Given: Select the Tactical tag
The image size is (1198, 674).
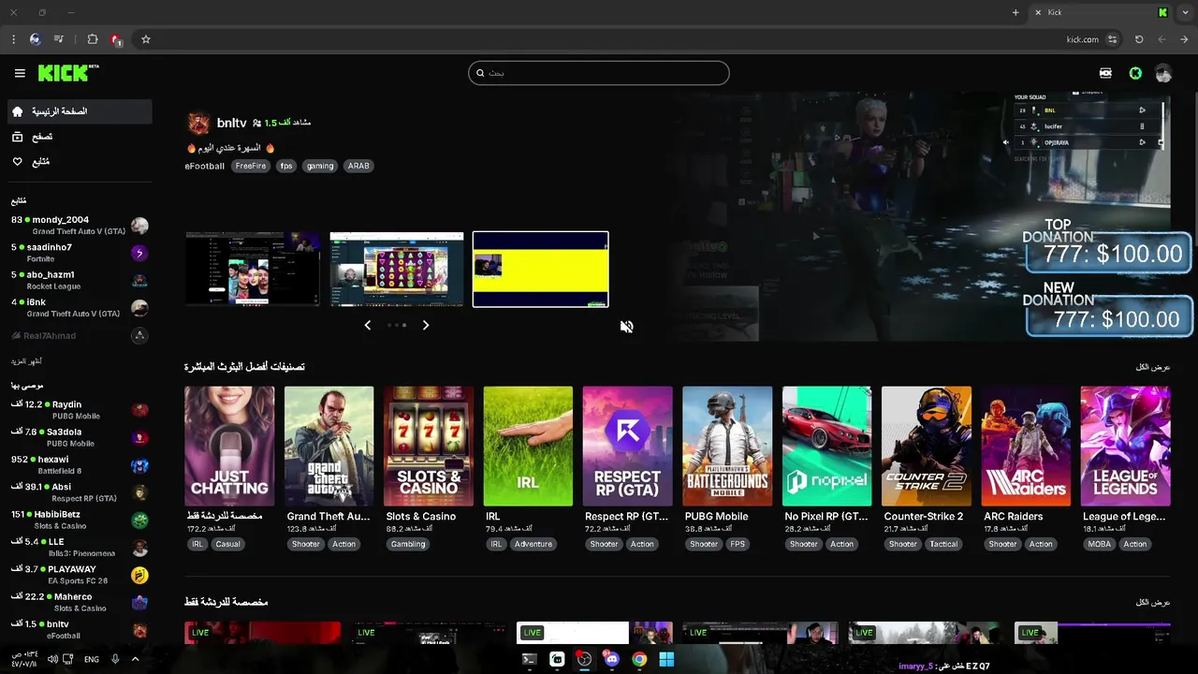Looking at the screenshot, I should [943, 544].
